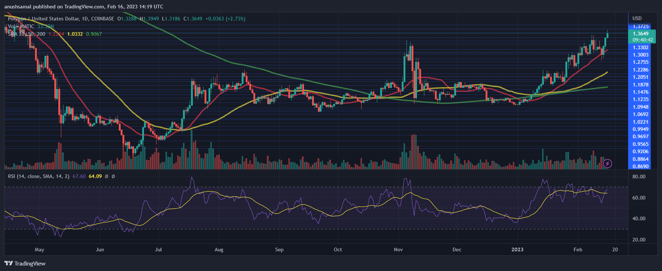The image size is (662, 271).
Task: Click the 20.00 RSI scale label
Action: point(639,240)
